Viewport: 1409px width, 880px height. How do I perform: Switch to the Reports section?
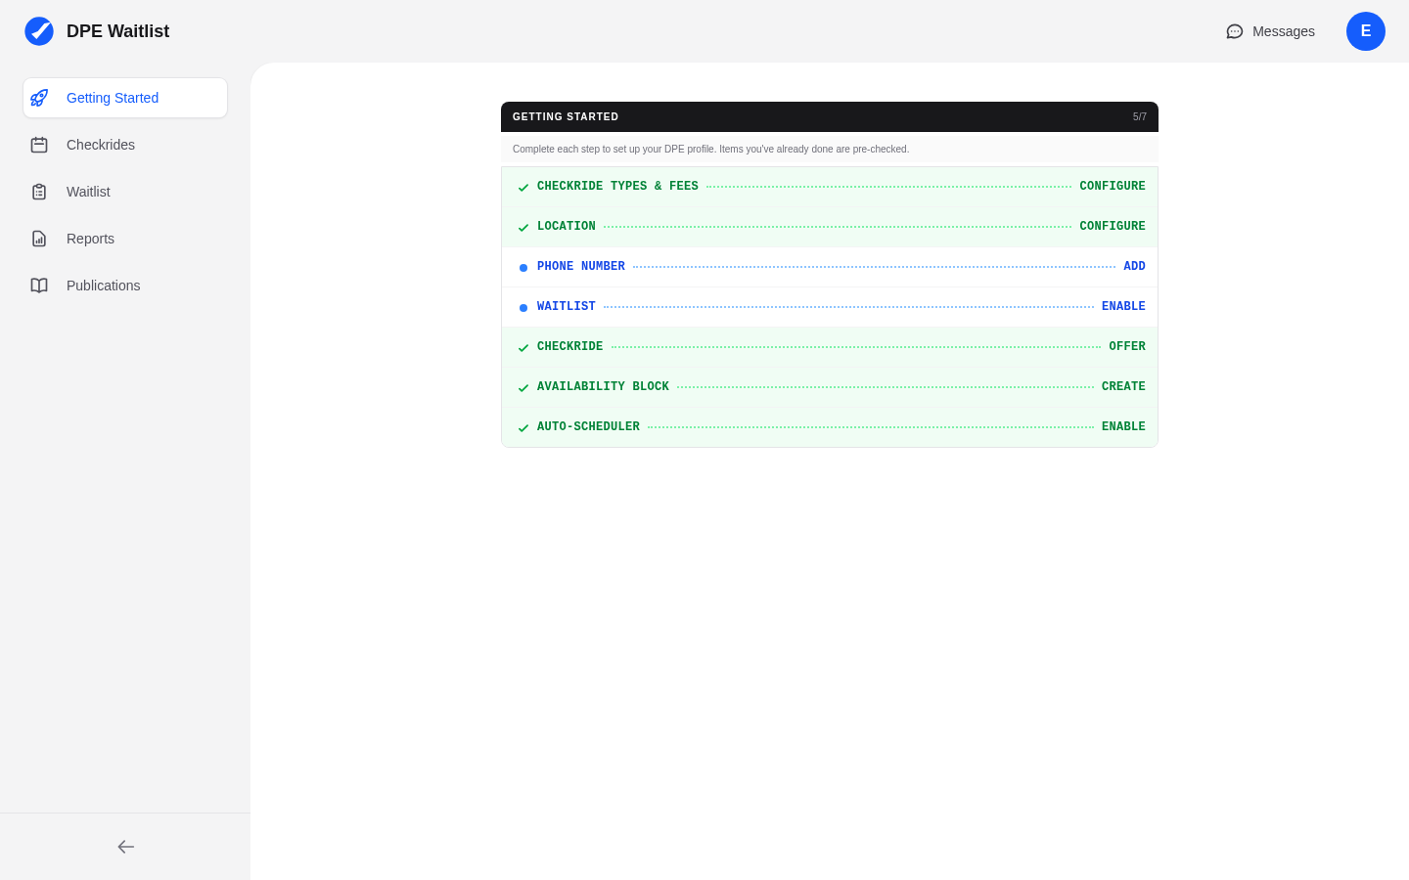(x=90, y=239)
